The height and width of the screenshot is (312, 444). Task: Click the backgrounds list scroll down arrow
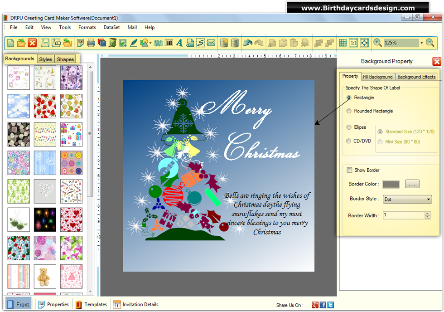[90, 291]
